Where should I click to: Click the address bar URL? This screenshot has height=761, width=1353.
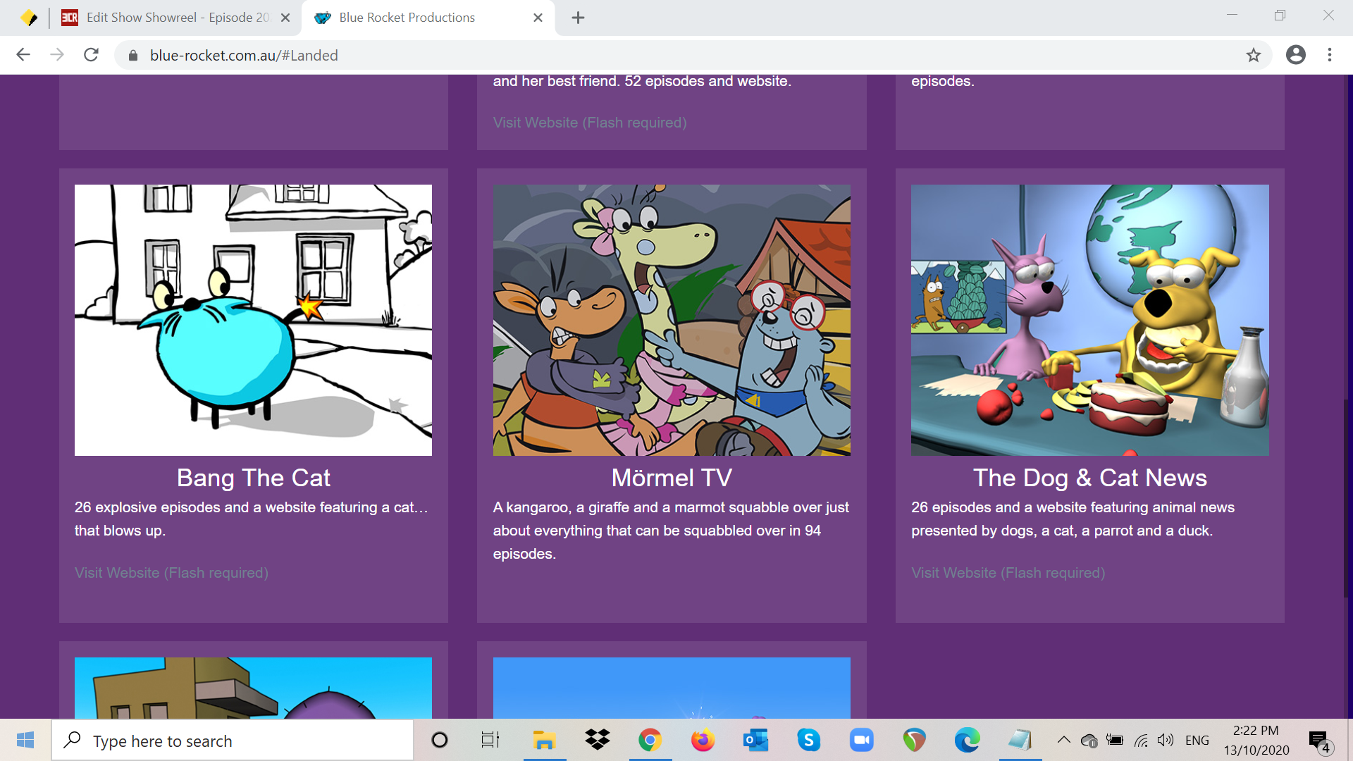(243, 56)
